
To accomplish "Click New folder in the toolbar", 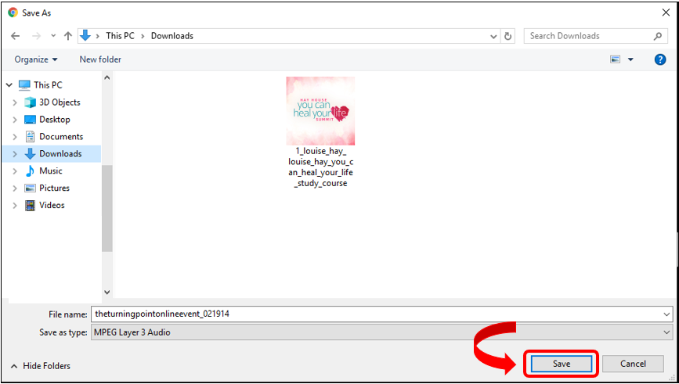I will [x=100, y=59].
